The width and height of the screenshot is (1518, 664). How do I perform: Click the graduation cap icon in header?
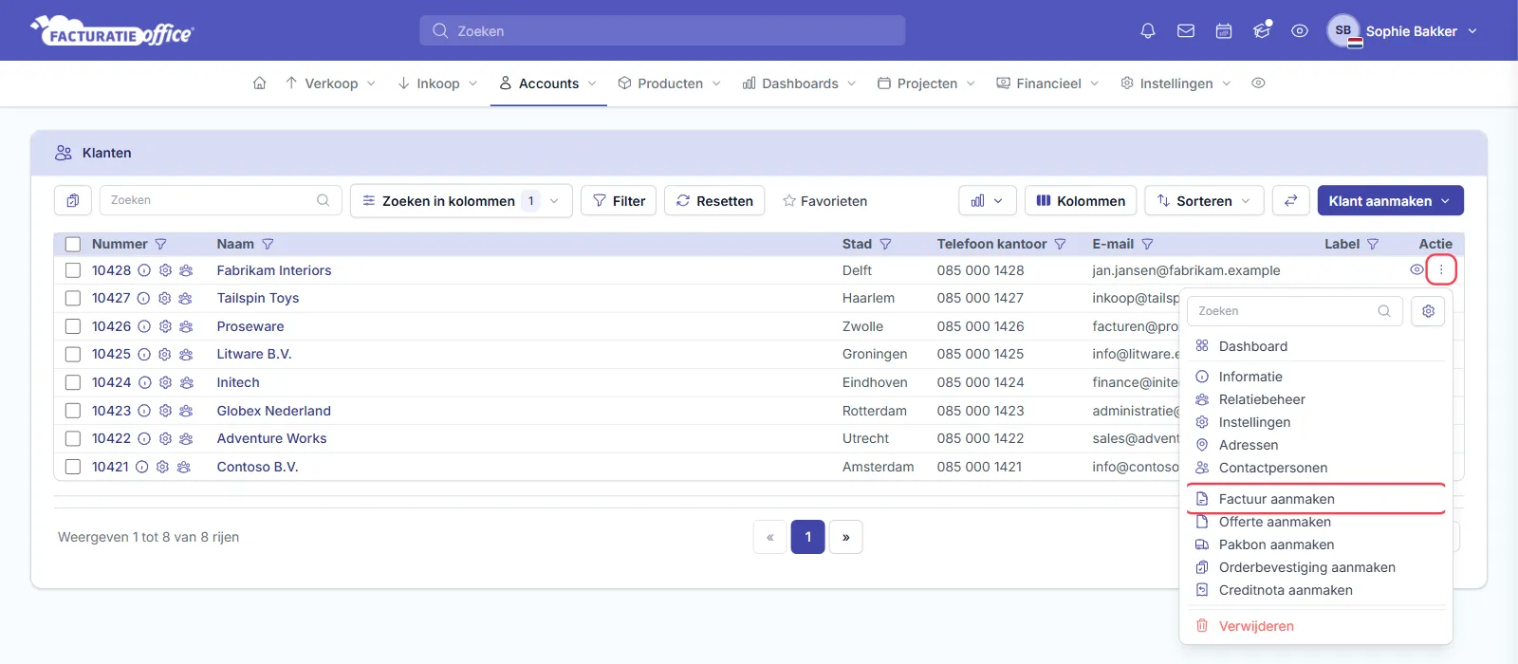1262,30
